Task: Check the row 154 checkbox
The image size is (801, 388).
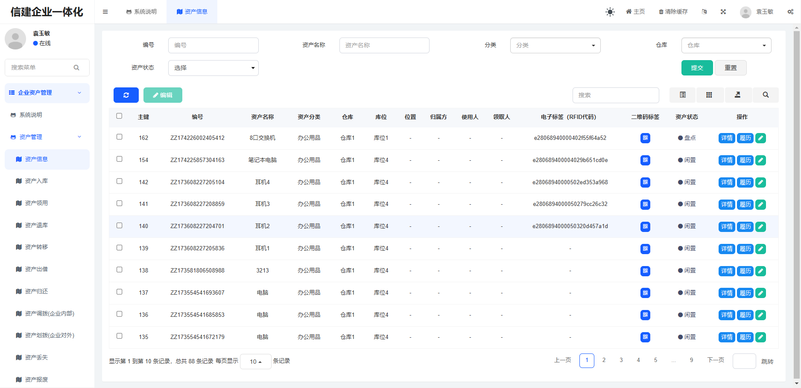Action: coord(119,159)
